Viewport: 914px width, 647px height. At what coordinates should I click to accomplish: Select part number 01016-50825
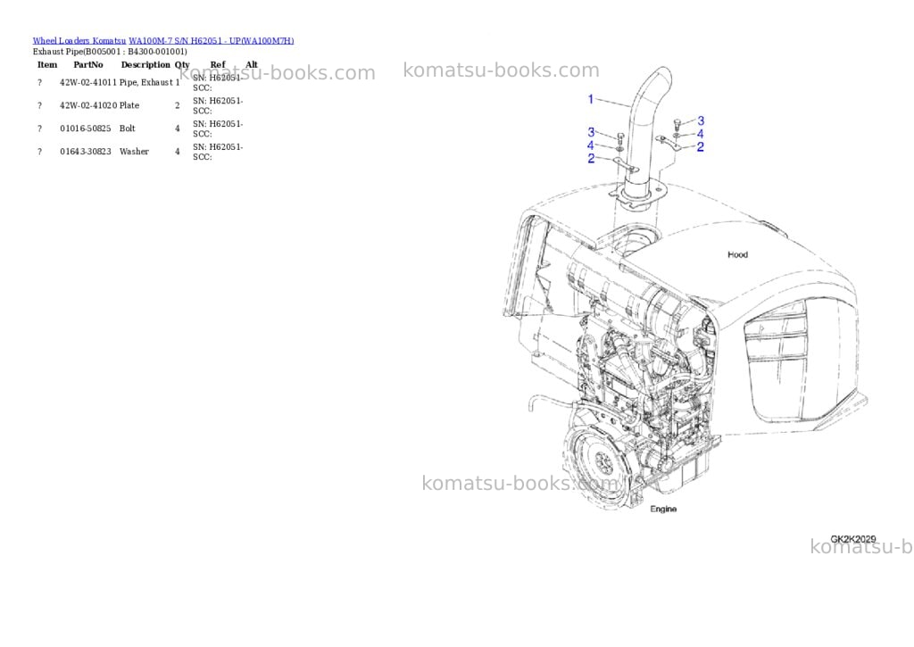click(x=85, y=129)
